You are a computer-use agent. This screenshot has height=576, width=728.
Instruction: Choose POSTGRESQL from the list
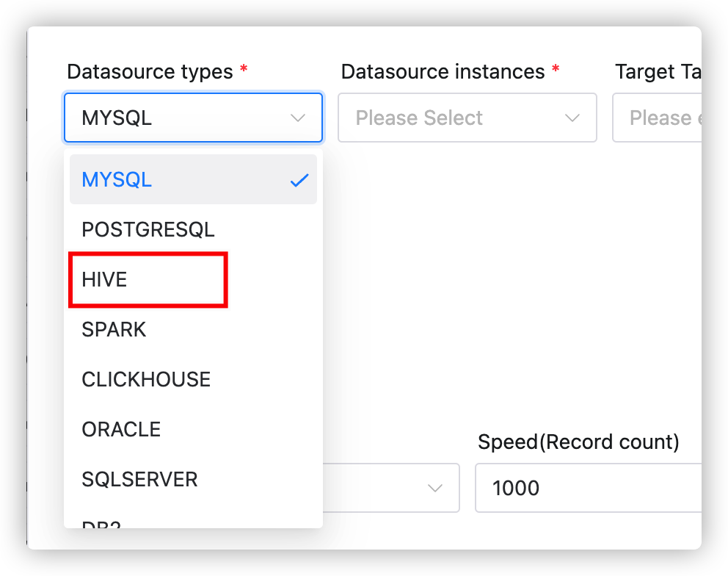click(193, 230)
